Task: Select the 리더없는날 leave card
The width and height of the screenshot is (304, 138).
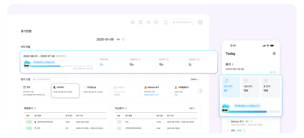Action: pyautogui.click(x=95, y=91)
